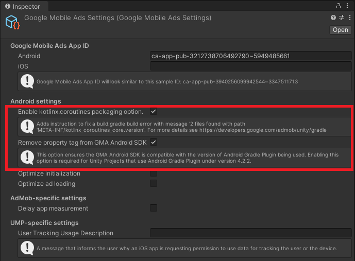
Task: Open the Inspector tab options menu
Action: point(347,6)
